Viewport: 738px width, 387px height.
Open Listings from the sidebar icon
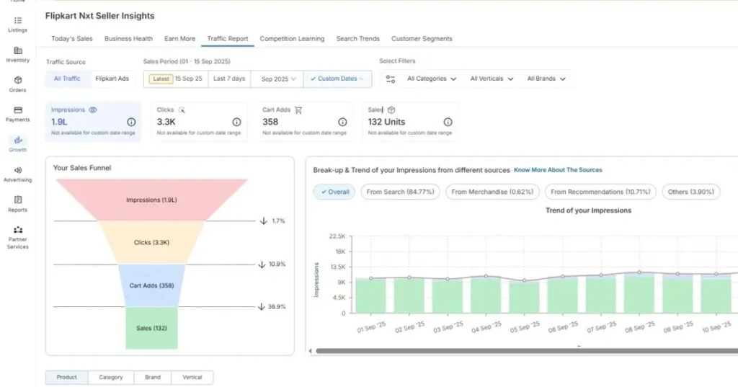click(18, 21)
